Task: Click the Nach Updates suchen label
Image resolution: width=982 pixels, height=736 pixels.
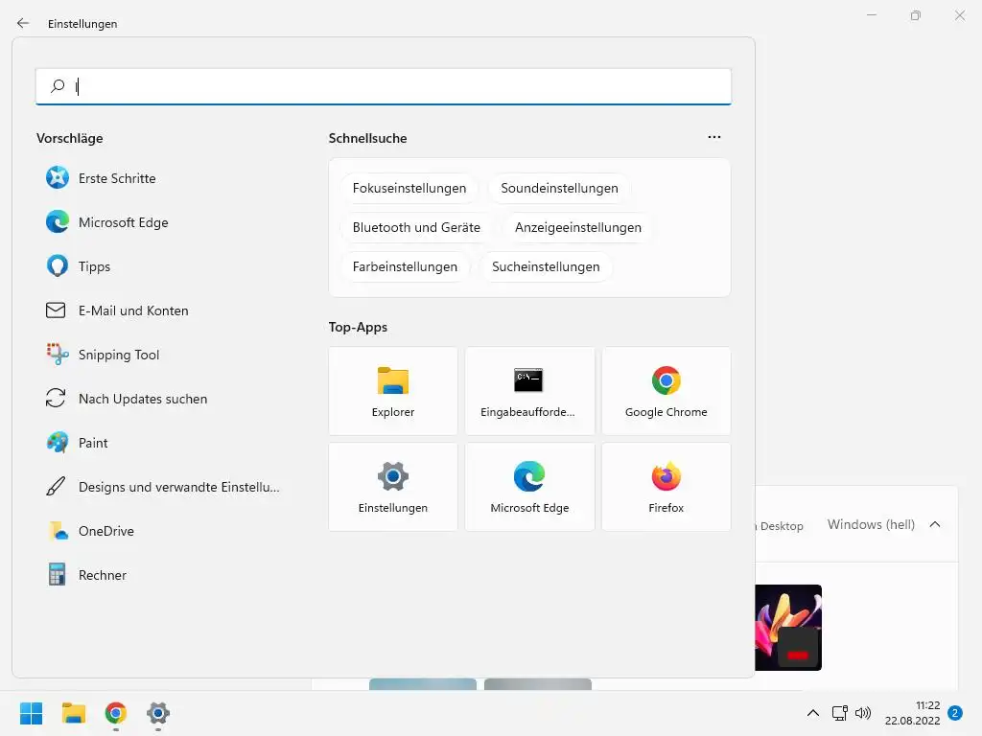Action: coord(143,399)
